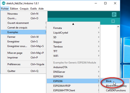Expand the EEPROM examples submenu

pyautogui.click(x=73, y=76)
